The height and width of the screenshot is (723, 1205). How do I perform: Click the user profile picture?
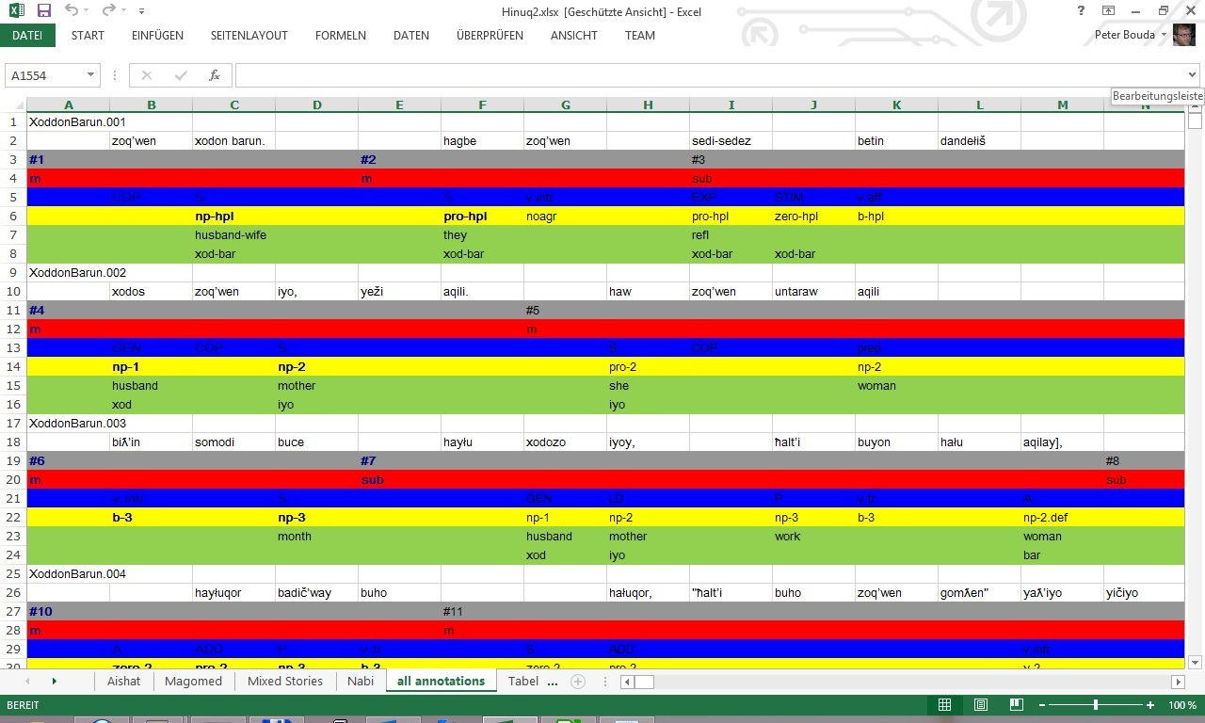click(1184, 36)
